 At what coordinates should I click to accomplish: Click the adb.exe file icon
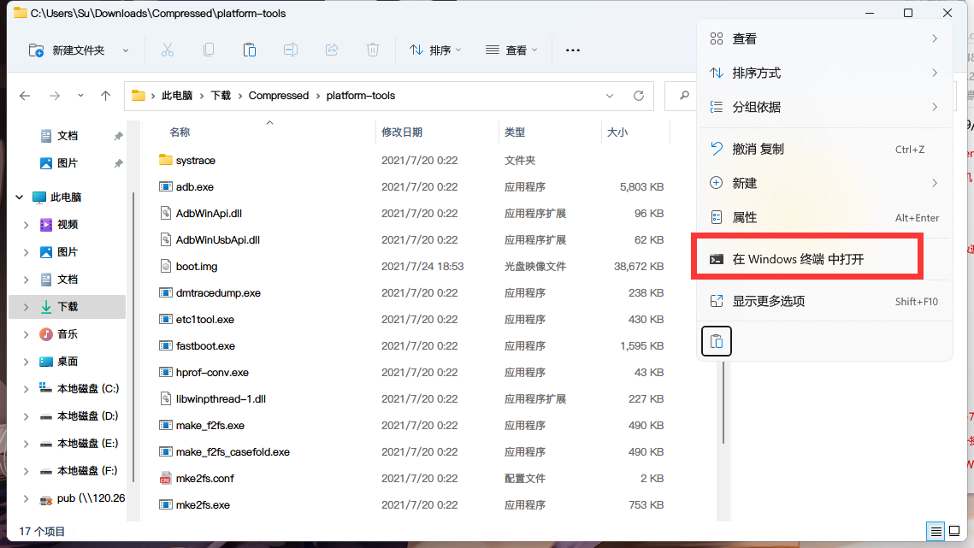[x=165, y=186]
